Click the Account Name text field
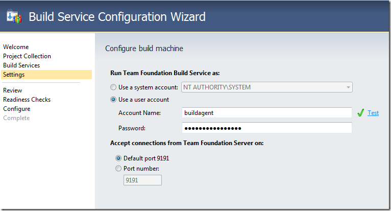The height and width of the screenshot is (211, 391). [266, 113]
